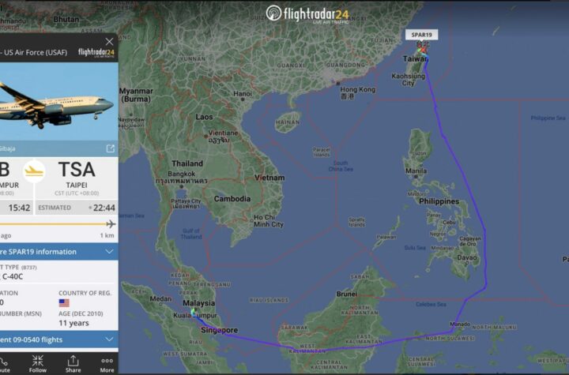Open the aircraft photo external link icon
The image size is (569, 375).
(x=111, y=148)
